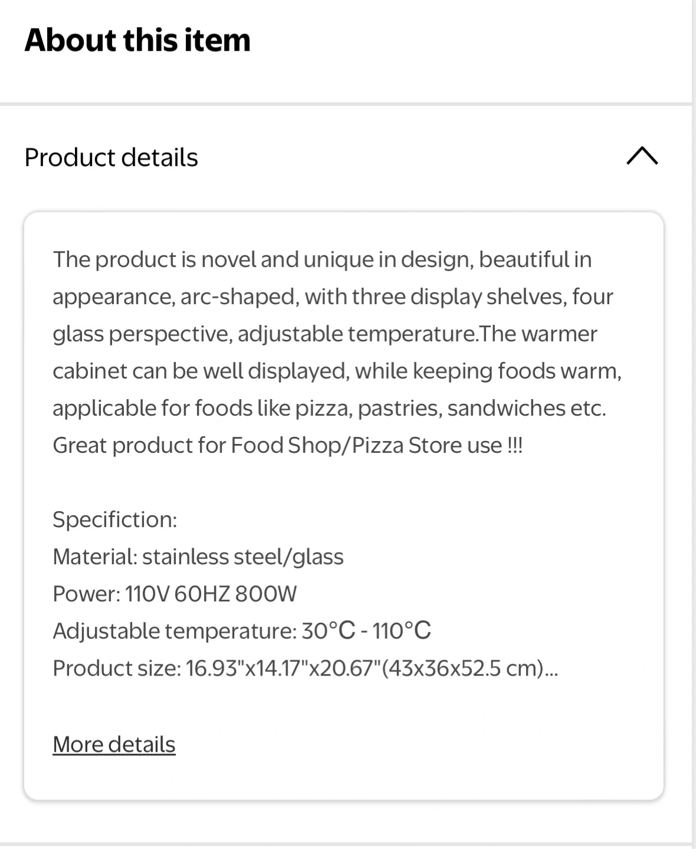Click the "glass perspective, adjustable temperature" line
The height and width of the screenshot is (849, 696).
(x=324, y=334)
